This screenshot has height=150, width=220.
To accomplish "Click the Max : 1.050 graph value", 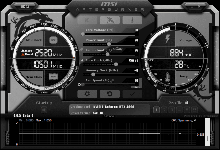I will point(44,120).
